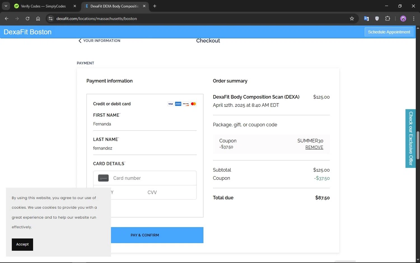Viewport: 420px width, 263px height.
Task: Switch to Verify Codes — SimplyCodes tab
Action: tap(43, 6)
